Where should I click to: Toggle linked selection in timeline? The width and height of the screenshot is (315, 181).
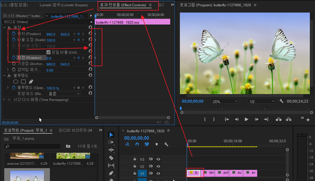147,144
